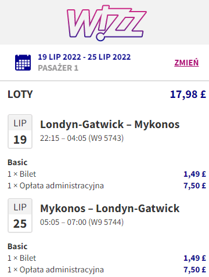Click outbound admin fee 7,50 £
209x277 pixels.
click(x=194, y=186)
